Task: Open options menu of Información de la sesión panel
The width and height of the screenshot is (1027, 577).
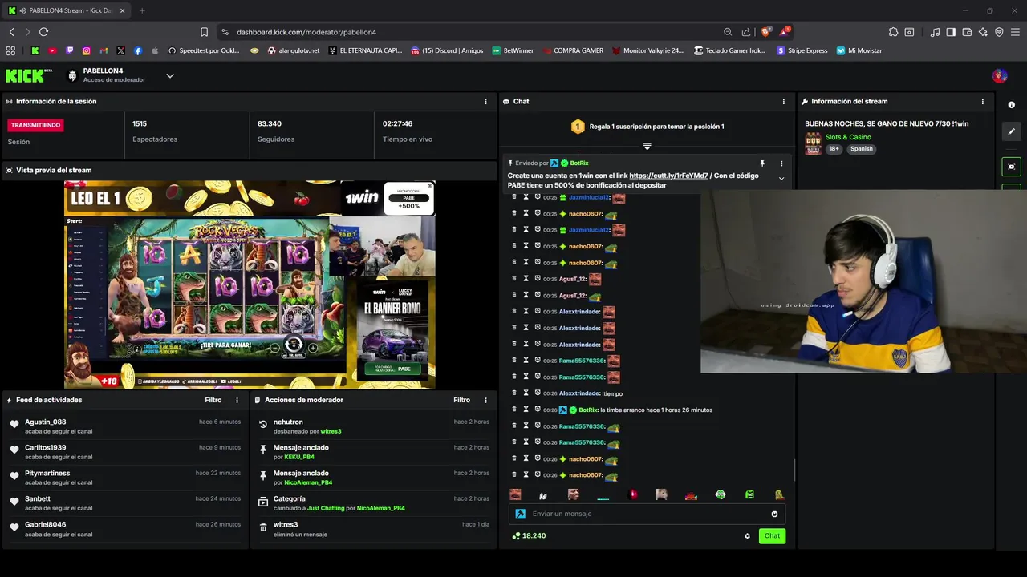Action: pos(485,102)
